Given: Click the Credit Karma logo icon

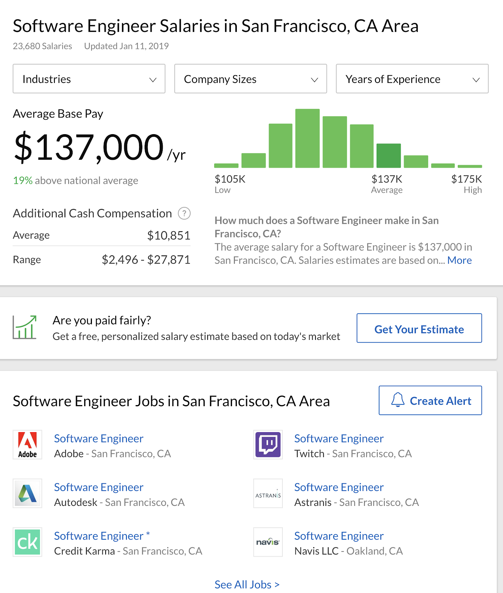Looking at the screenshot, I should pyautogui.click(x=27, y=542).
